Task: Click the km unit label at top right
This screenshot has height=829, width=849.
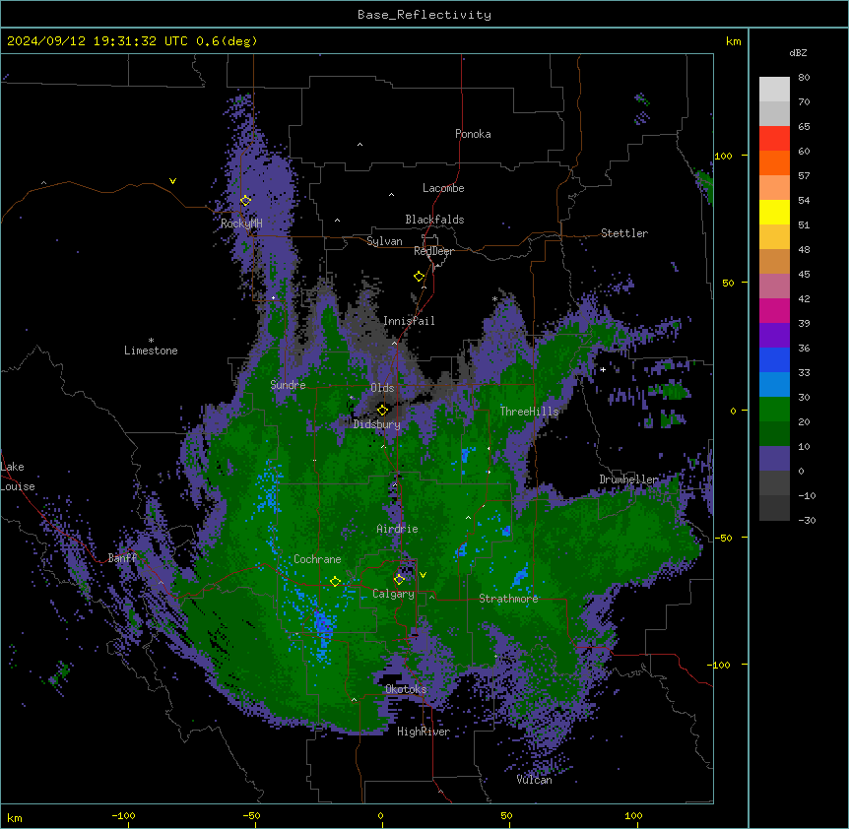Action: [x=733, y=41]
